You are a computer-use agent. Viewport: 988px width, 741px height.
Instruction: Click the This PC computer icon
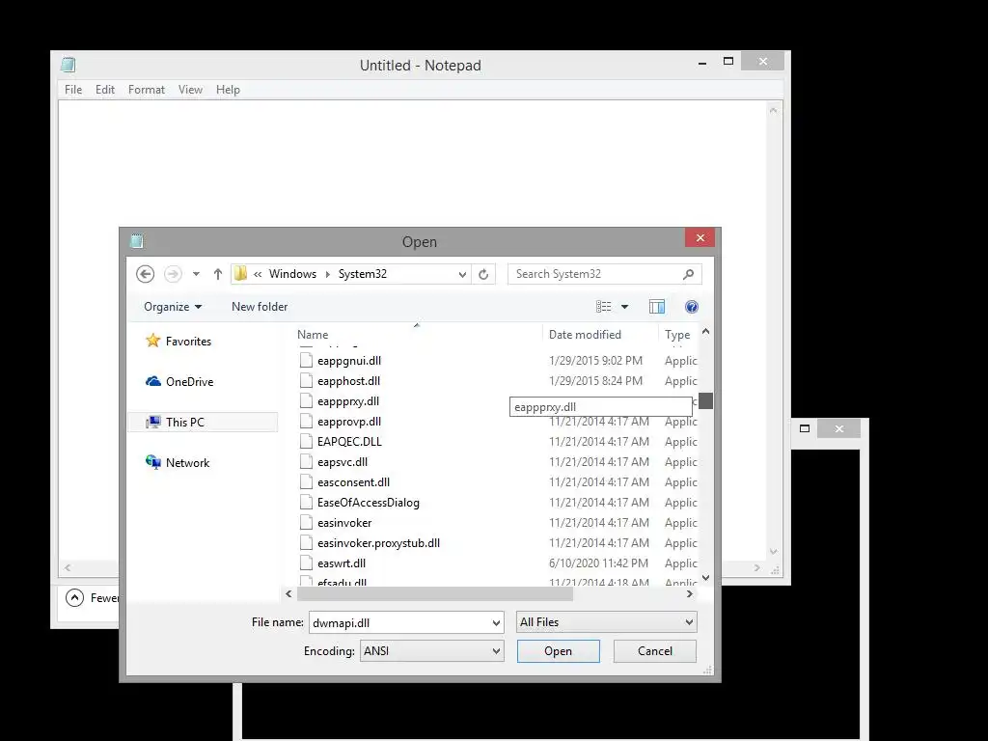tap(153, 423)
